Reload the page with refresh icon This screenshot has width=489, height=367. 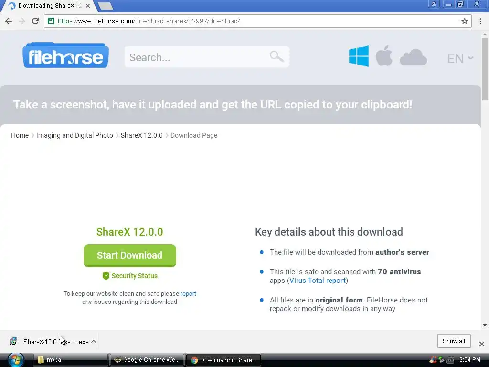click(x=35, y=21)
